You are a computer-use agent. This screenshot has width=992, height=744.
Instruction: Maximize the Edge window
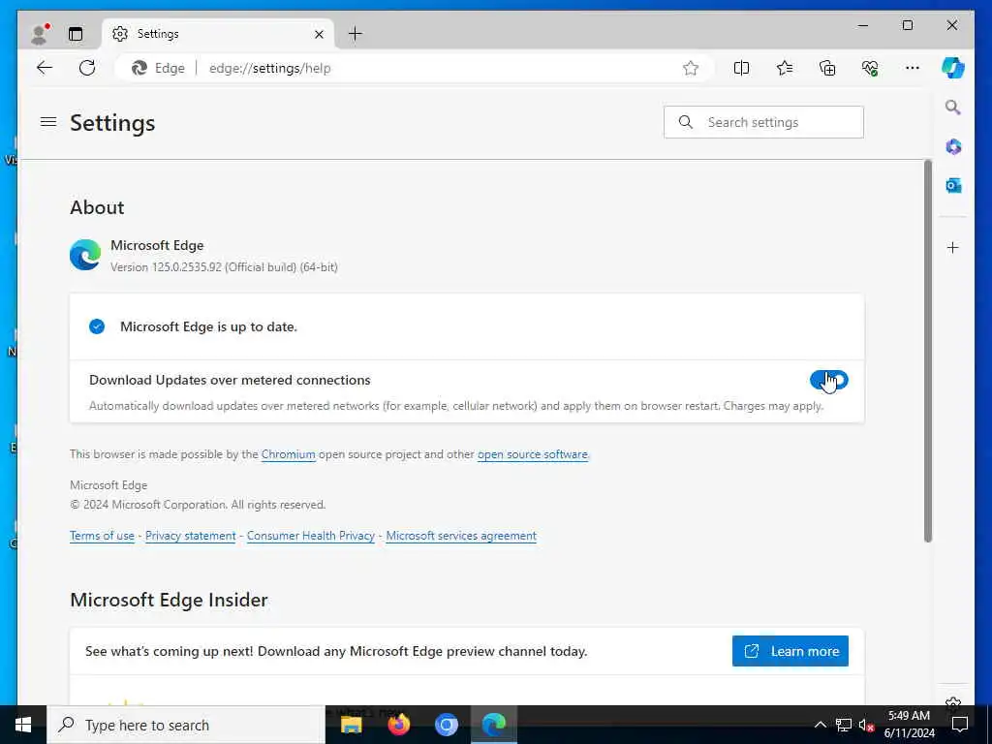point(907,25)
